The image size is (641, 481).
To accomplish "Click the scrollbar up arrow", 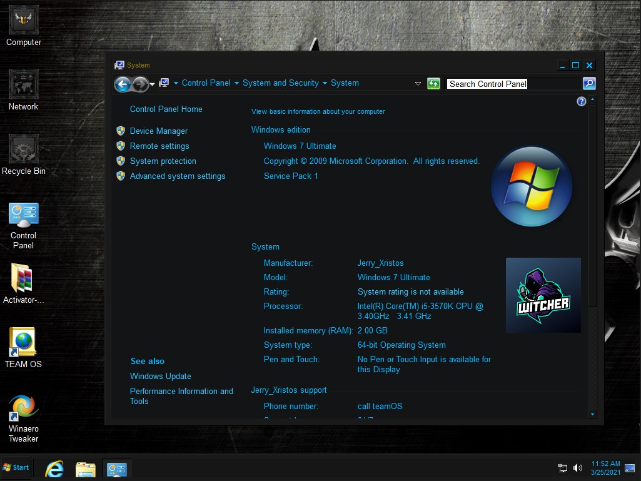I will click(592, 99).
